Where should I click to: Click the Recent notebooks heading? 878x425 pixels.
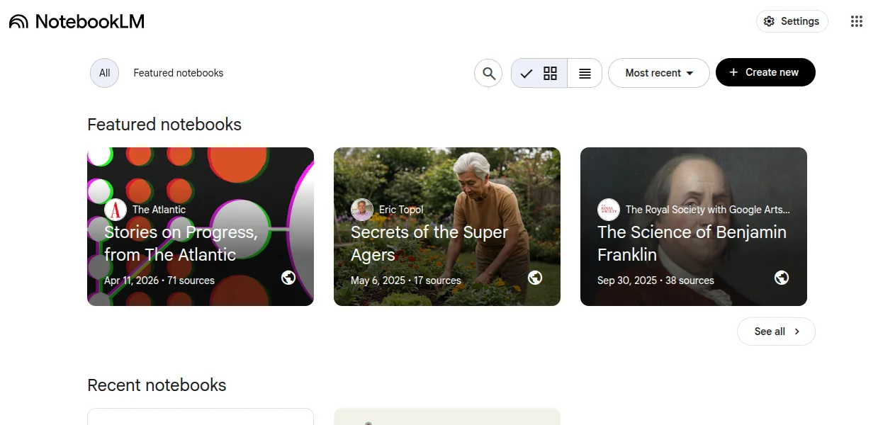click(157, 385)
